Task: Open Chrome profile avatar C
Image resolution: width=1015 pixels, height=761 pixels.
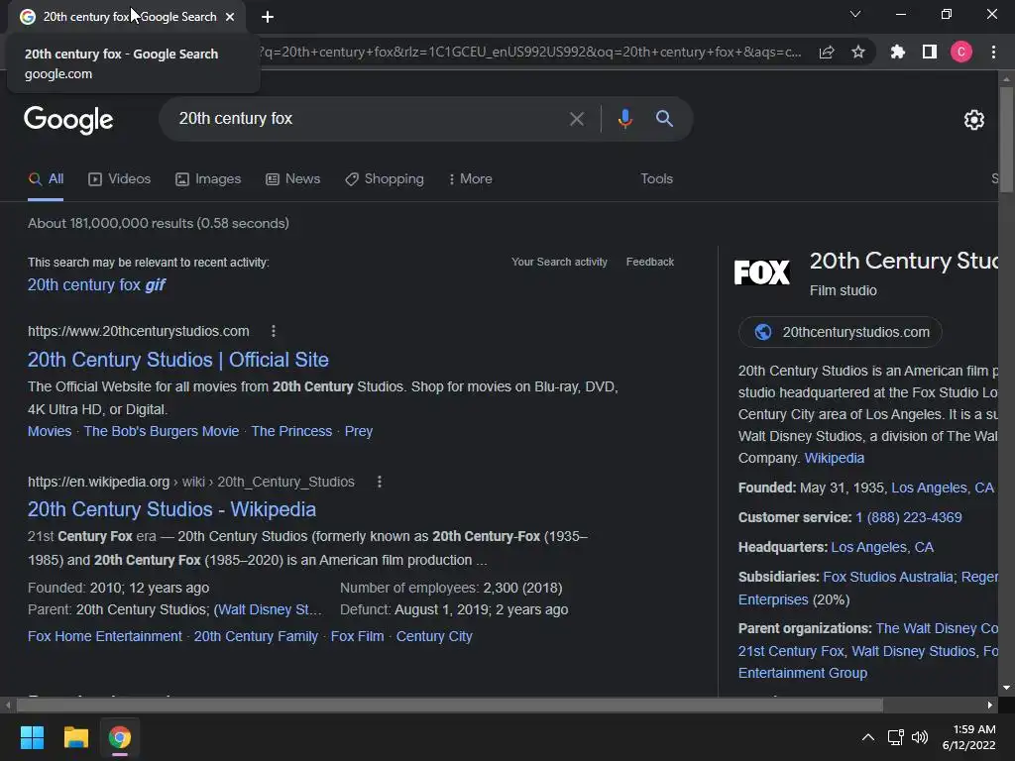Action: [961, 52]
